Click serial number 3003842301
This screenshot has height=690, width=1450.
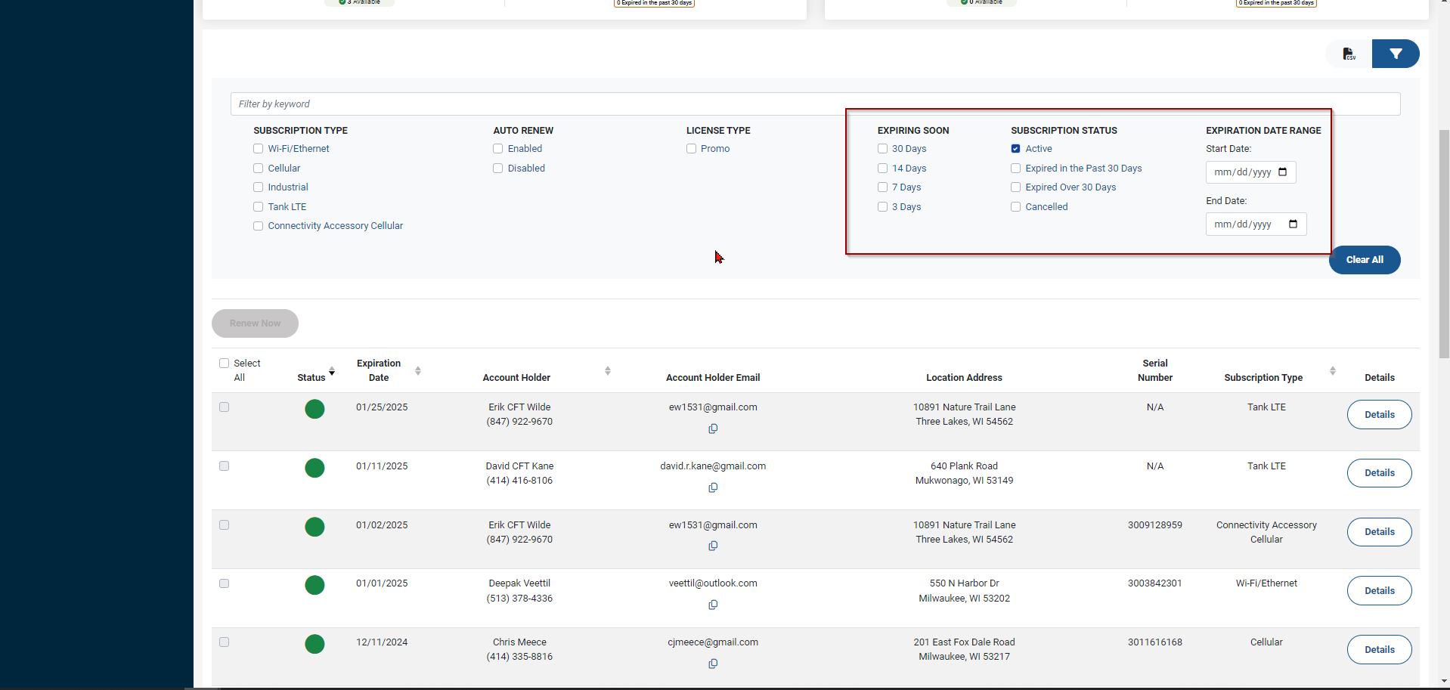(1154, 583)
